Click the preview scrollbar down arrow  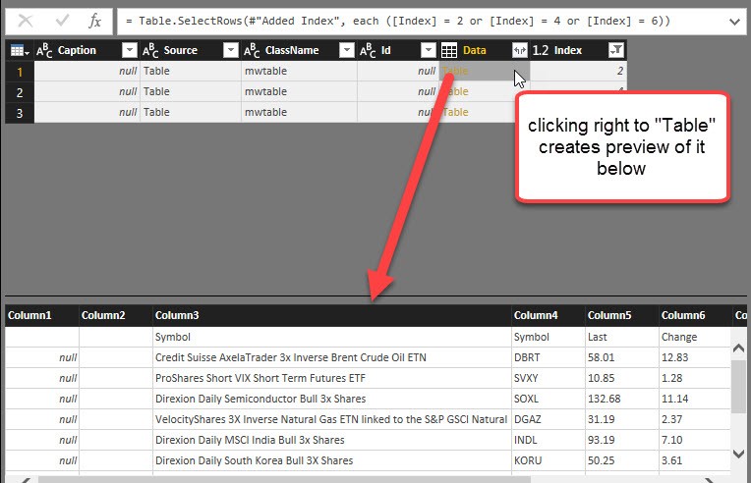(x=738, y=454)
